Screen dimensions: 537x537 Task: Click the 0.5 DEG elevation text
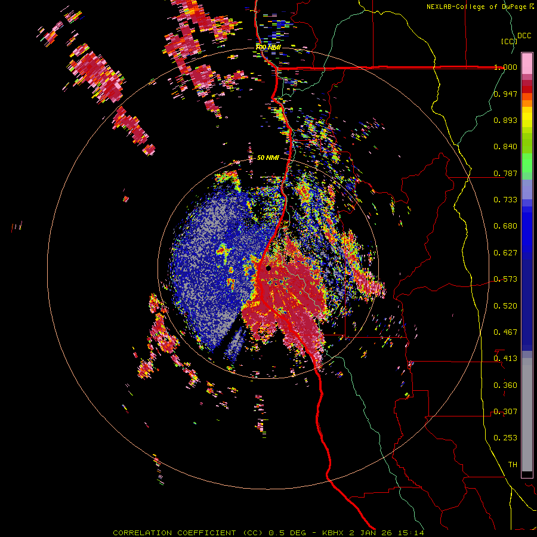[x=288, y=533]
